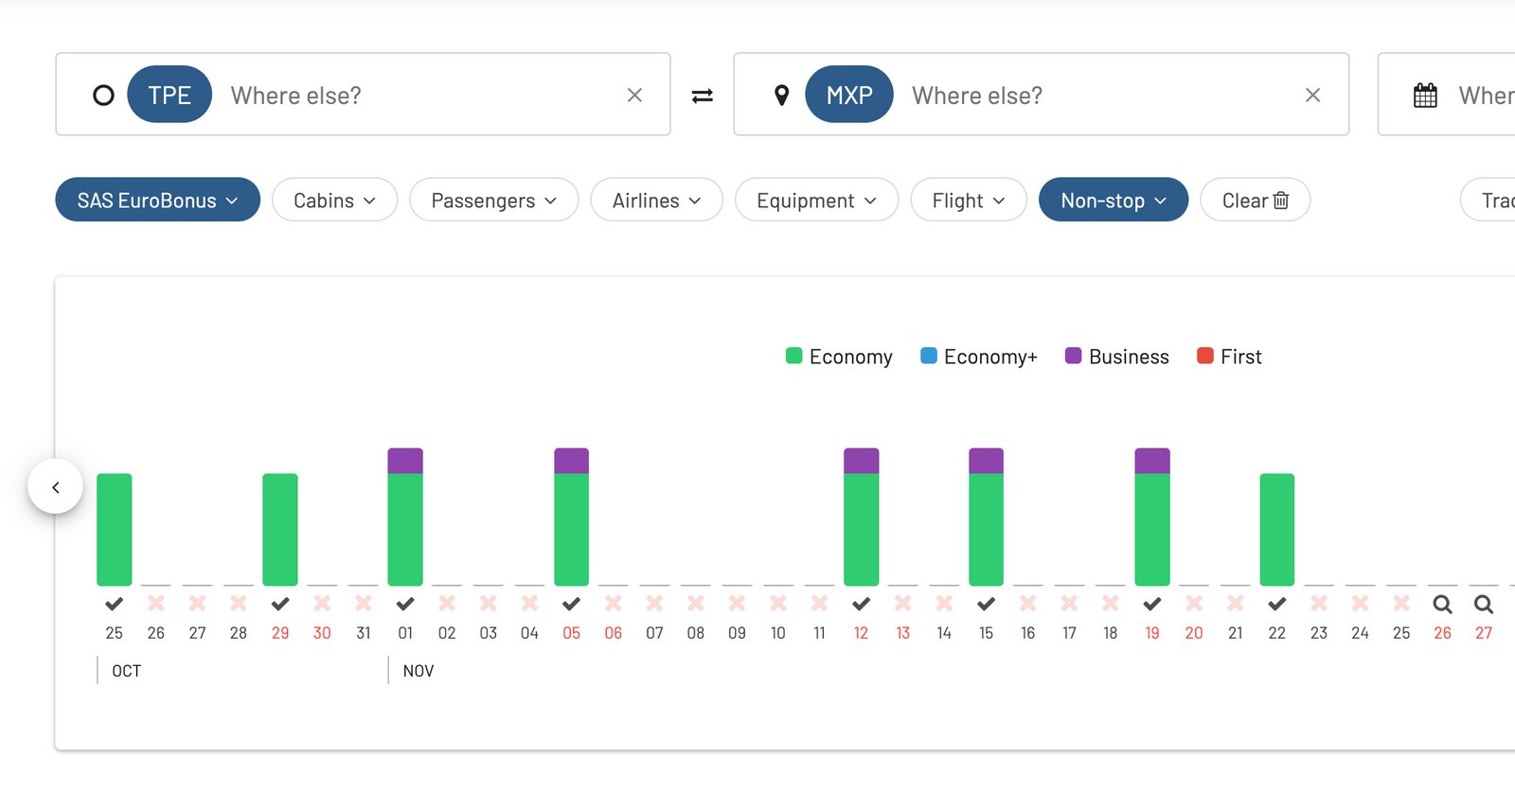This screenshot has width=1515, height=809.
Task: Open the Equipment filter dropdown
Action: coord(816,200)
